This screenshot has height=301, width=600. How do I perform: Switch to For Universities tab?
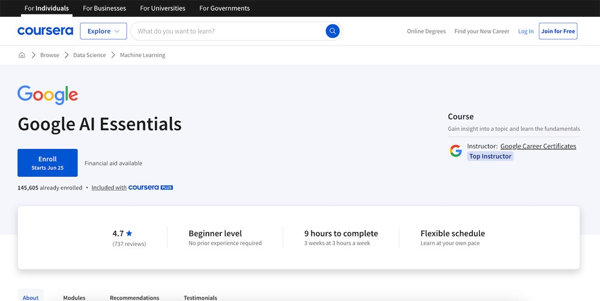163,8
